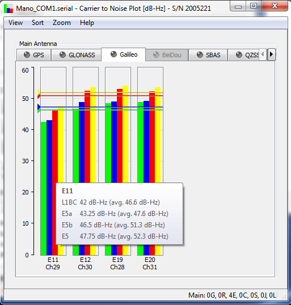Image resolution: width=291 pixels, height=305 pixels.
Task: Open the View menu
Action: [15, 23]
